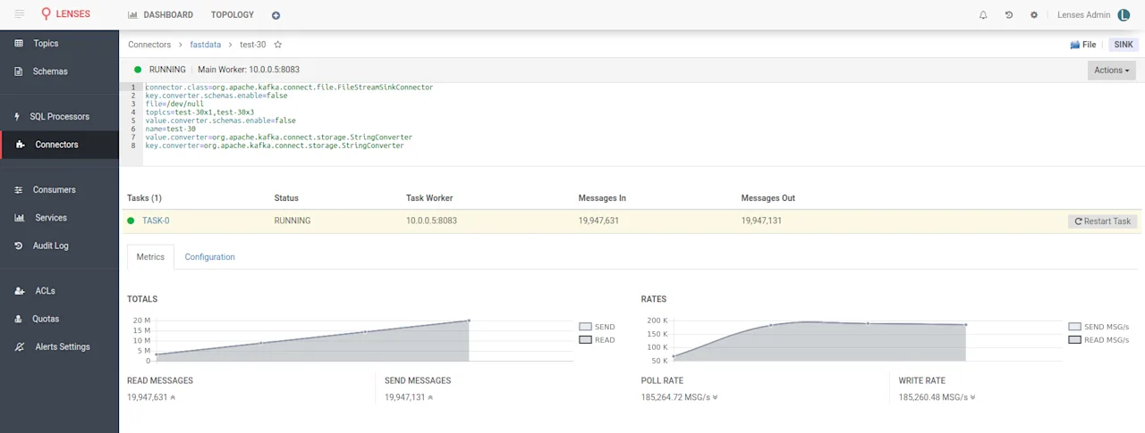Open settings gear in top bar
1145x433 pixels.
[x=1034, y=15]
